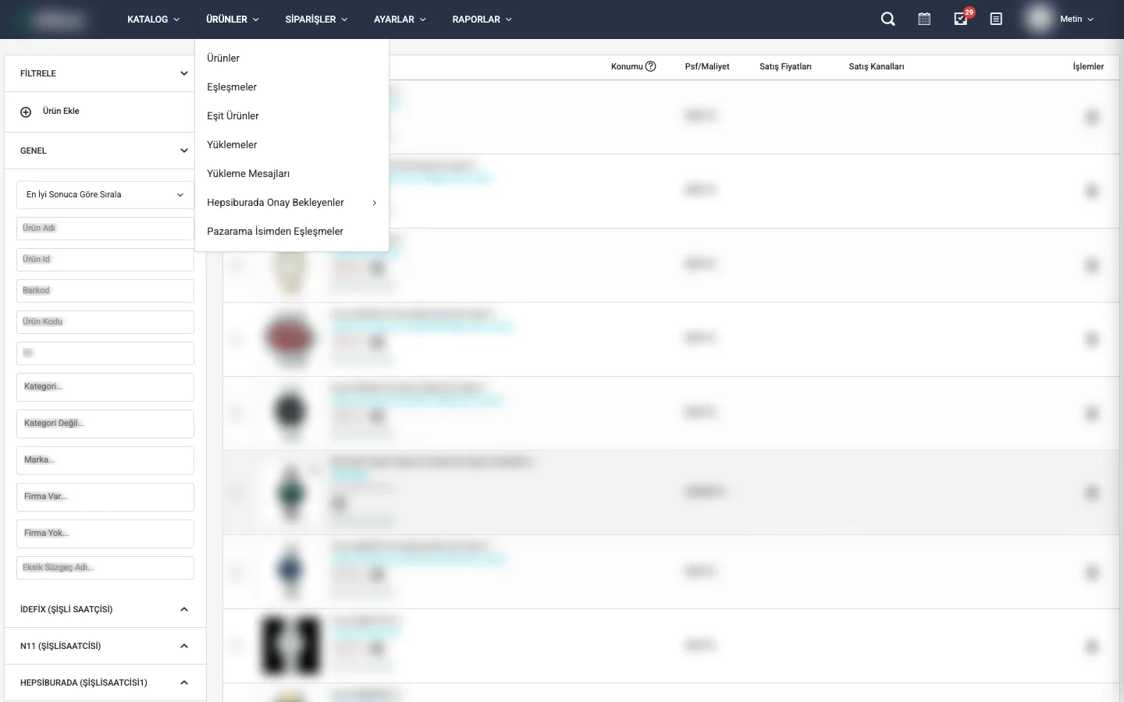
Task: Open the tasks icon with 29 badge
Action: coord(961,19)
